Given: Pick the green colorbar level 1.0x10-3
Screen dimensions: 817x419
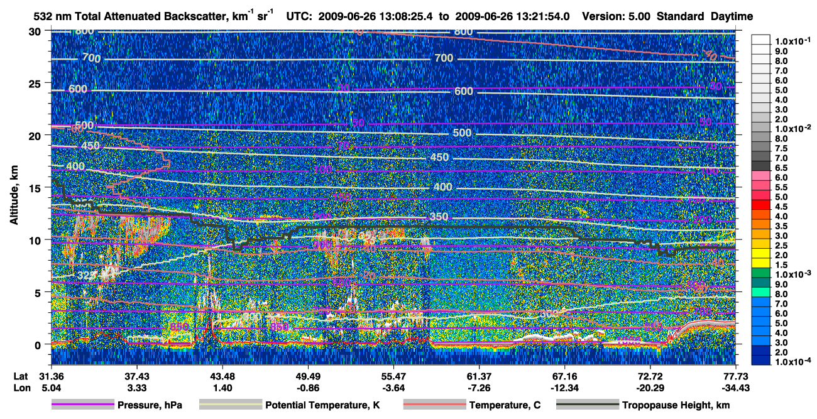Looking at the screenshot, I should click(x=761, y=273).
